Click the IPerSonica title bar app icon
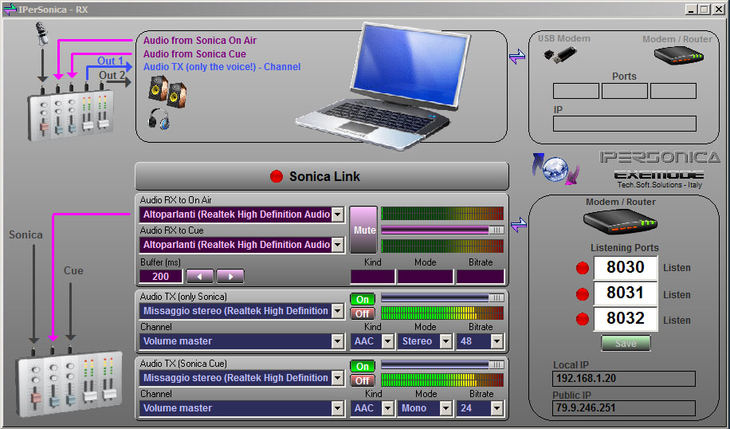The height and width of the screenshot is (429, 730). tap(10, 10)
